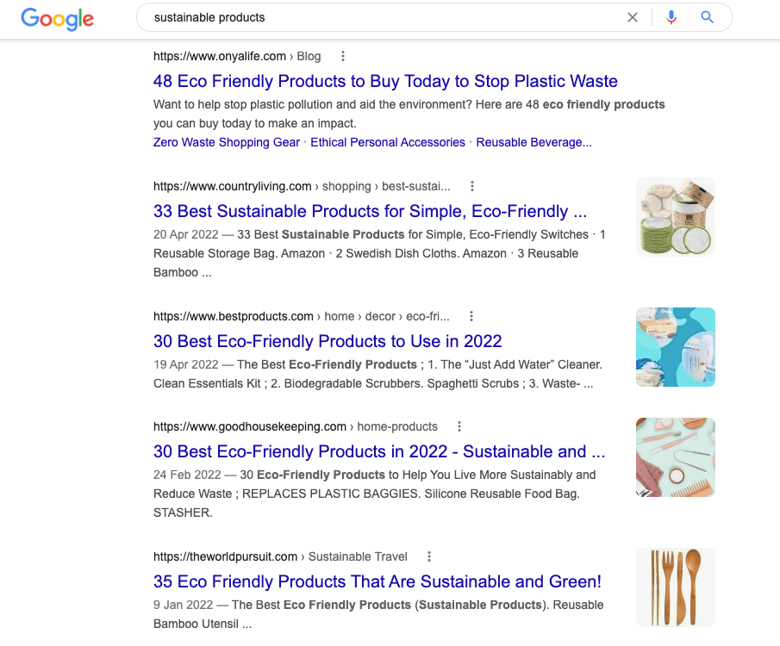The height and width of the screenshot is (646, 780).
Task: Click the Blog breadcrumb next to onyalife.com
Action: [x=309, y=55]
